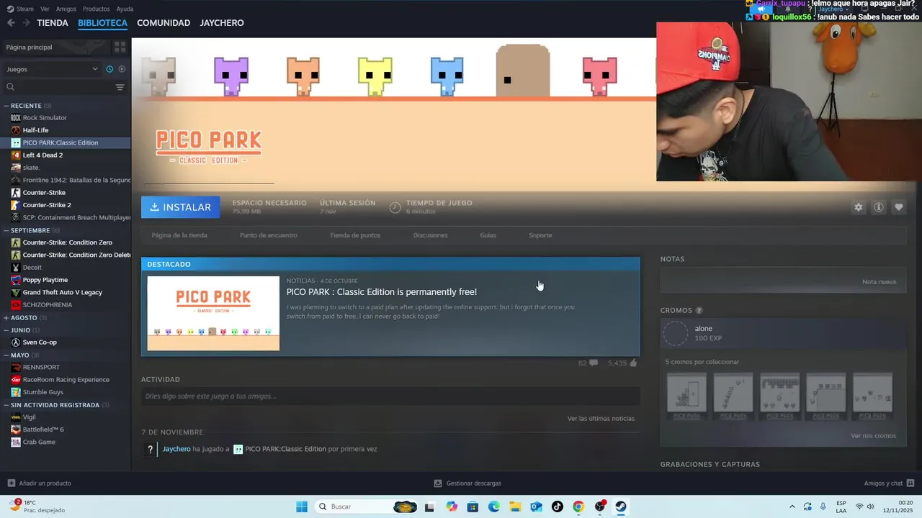Click the INSTALAR button
The image size is (922, 518).
[x=180, y=207]
